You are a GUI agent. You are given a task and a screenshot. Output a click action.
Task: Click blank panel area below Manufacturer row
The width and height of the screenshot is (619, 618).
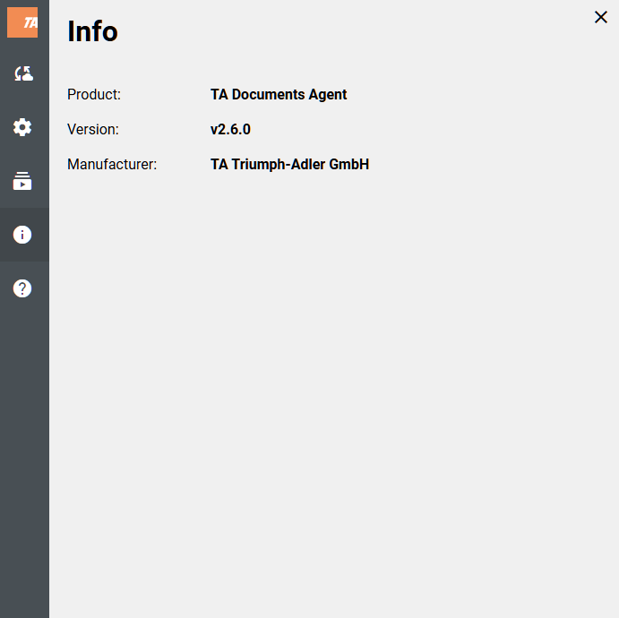(x=331, y=376)
